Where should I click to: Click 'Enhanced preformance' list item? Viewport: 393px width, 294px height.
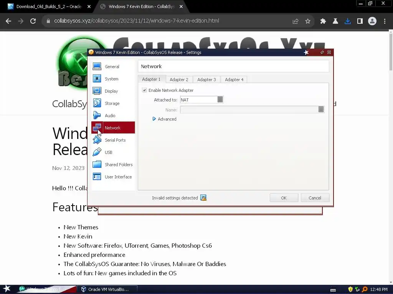[x=94, y=255]
